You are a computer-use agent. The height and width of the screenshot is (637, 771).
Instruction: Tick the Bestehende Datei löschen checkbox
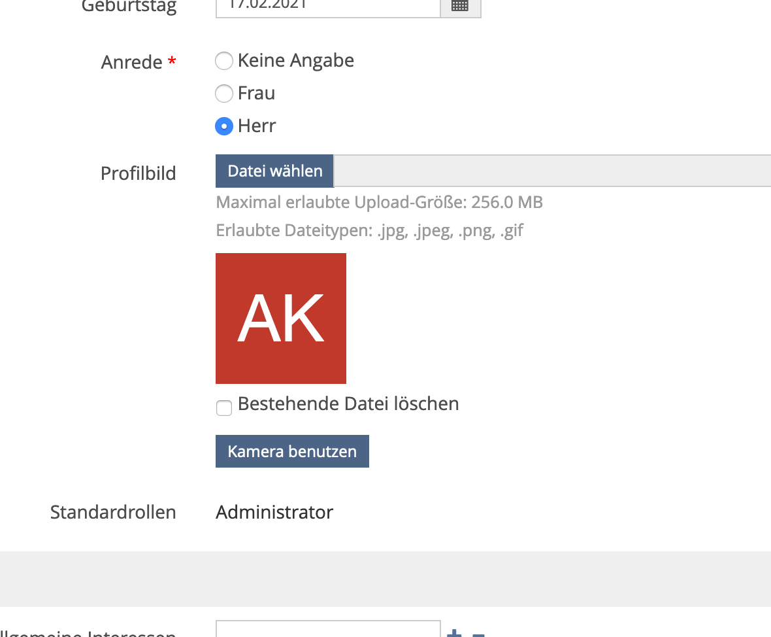click(x=224, y=409)
